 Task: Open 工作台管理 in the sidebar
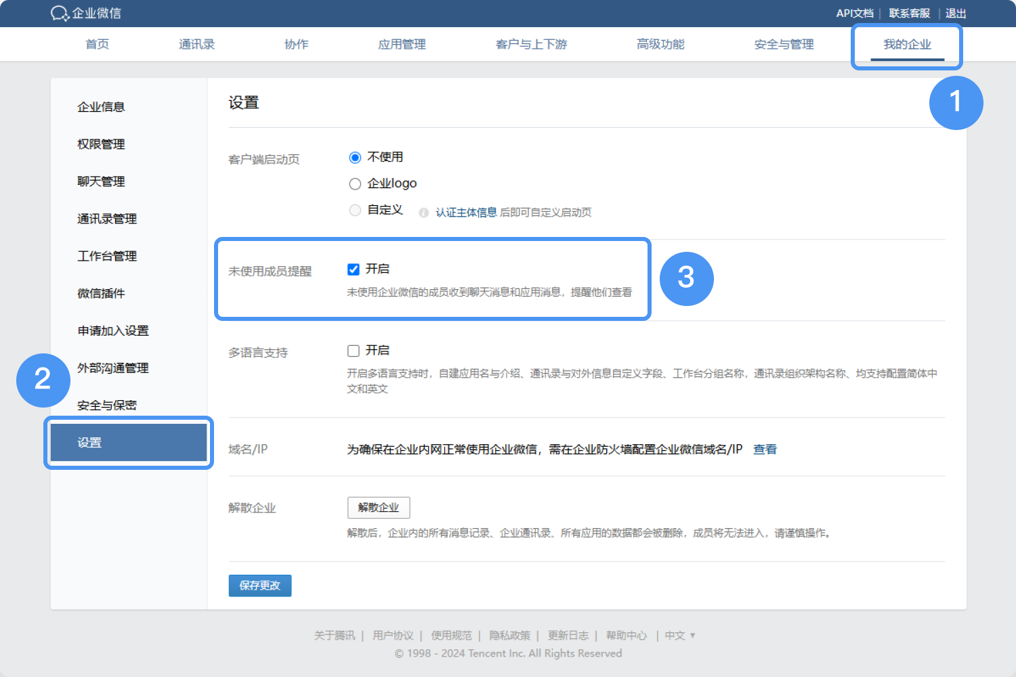107,256
